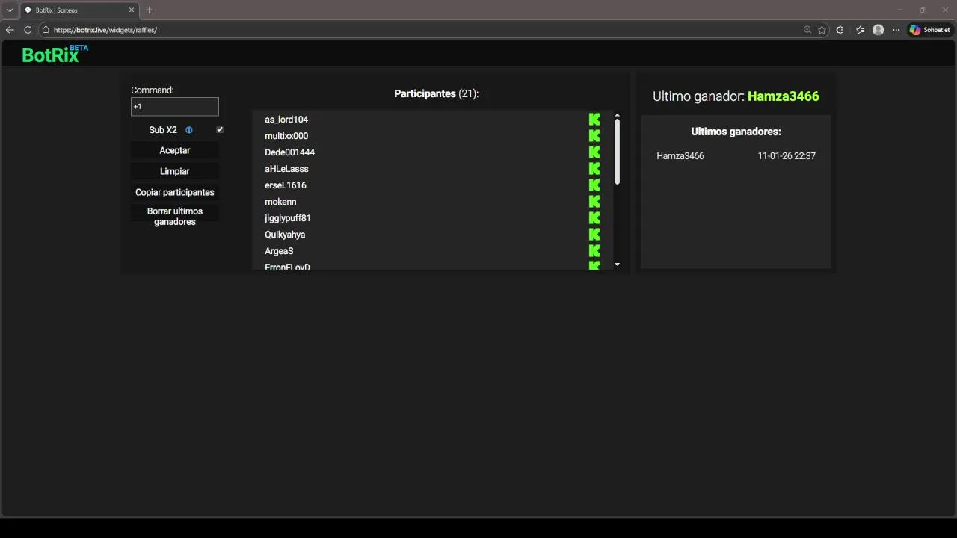
Task: Open the browser extensions icon
Action: click(840, 30)
